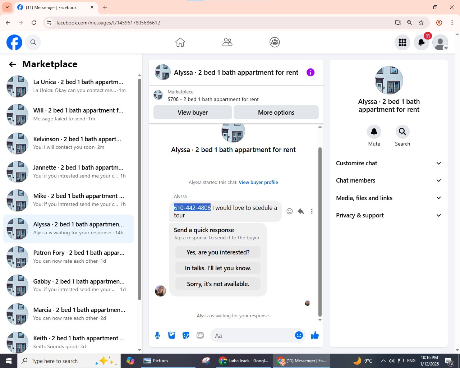460x368 pixels.
Task: Send quick reply 'Yes, are you interested?'
Action: point(218,252)
